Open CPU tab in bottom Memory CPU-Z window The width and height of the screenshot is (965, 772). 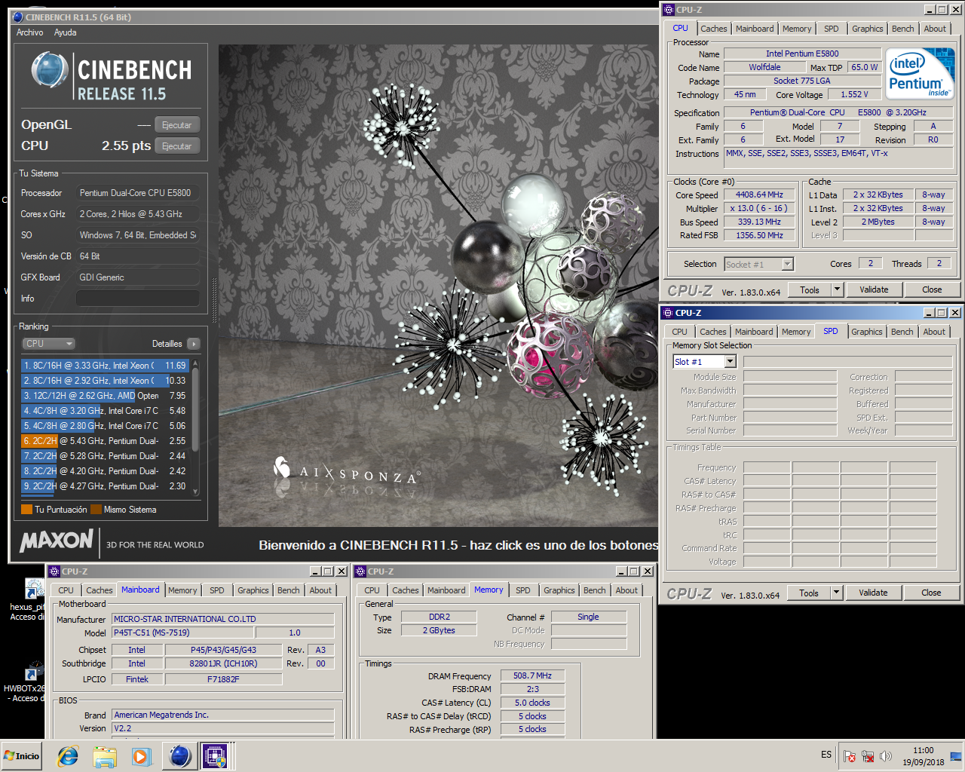(372, 590)
